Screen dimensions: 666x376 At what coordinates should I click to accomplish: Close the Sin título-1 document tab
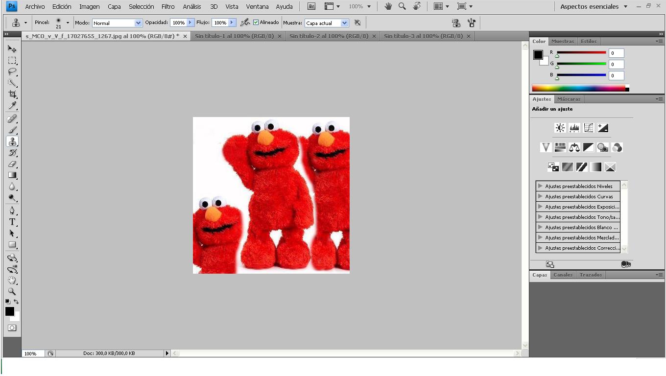coord(280,36)
